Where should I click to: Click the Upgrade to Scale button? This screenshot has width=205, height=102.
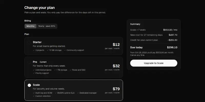[x=153, y=63]
